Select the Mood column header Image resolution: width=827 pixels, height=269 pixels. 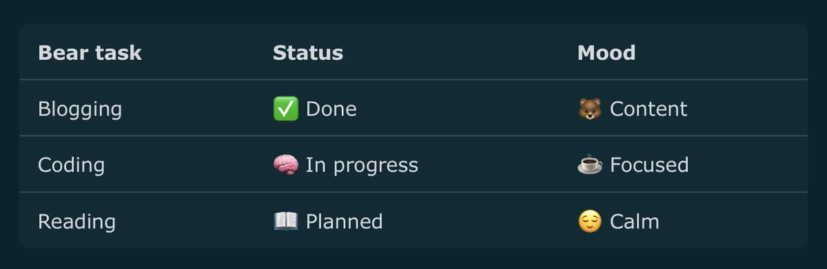tap(606, 53)
